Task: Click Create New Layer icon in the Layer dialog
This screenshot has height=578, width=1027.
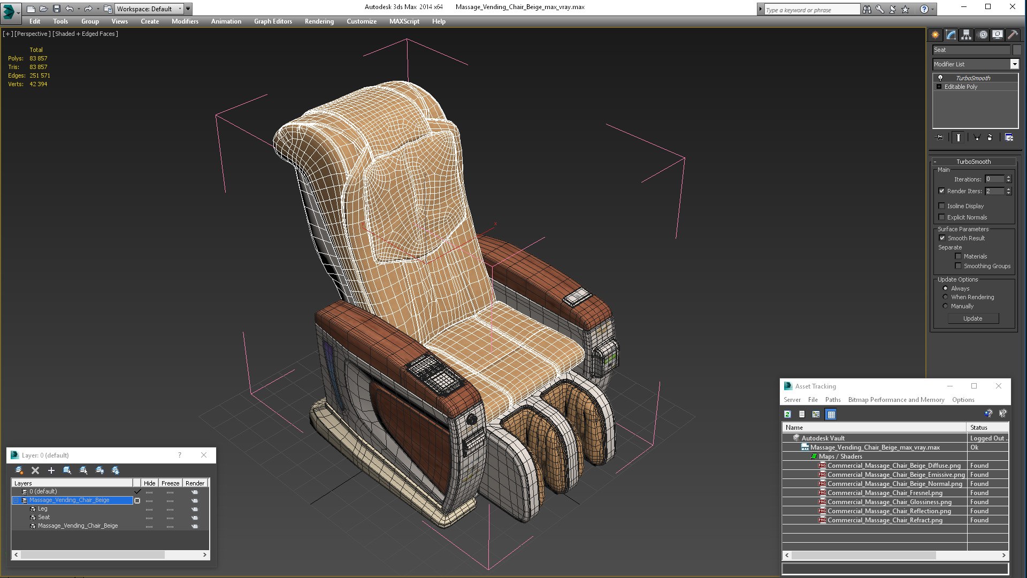Action: coord(19,470)
